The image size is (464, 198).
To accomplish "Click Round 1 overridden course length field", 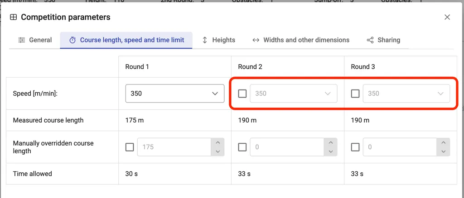I will (174, 147).
